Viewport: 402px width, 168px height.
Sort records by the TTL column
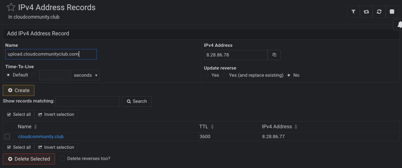[x=212, y=127]
